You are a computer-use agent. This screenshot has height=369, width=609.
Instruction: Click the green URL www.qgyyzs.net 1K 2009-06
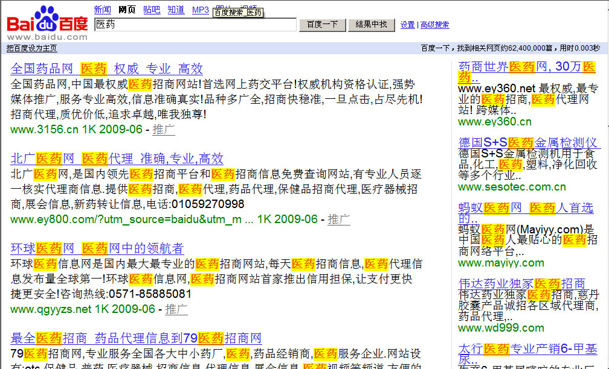[x=83, y=309]
